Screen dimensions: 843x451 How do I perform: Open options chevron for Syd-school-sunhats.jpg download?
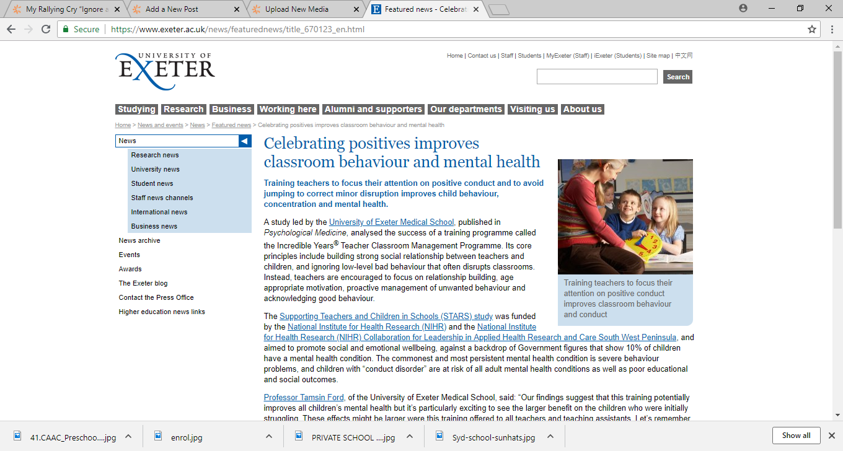[550, 437]
